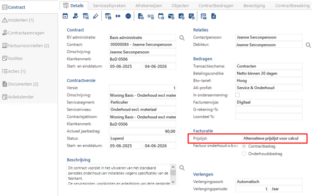Click the double-arrow fast forward toolbar icon
The image size is (314, 196).
(x=118, y=16)
